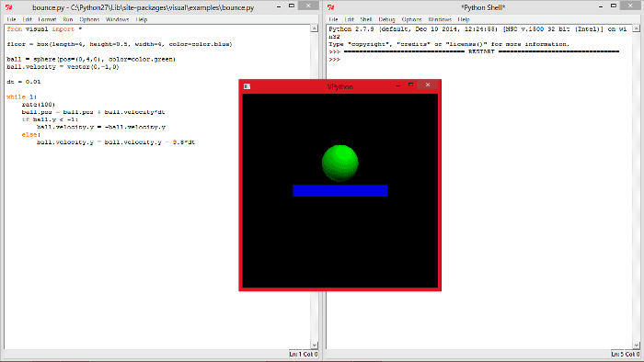Open Run menu in bounce.py editor
This screenshot has width=644, height=362.
[68, 19]
